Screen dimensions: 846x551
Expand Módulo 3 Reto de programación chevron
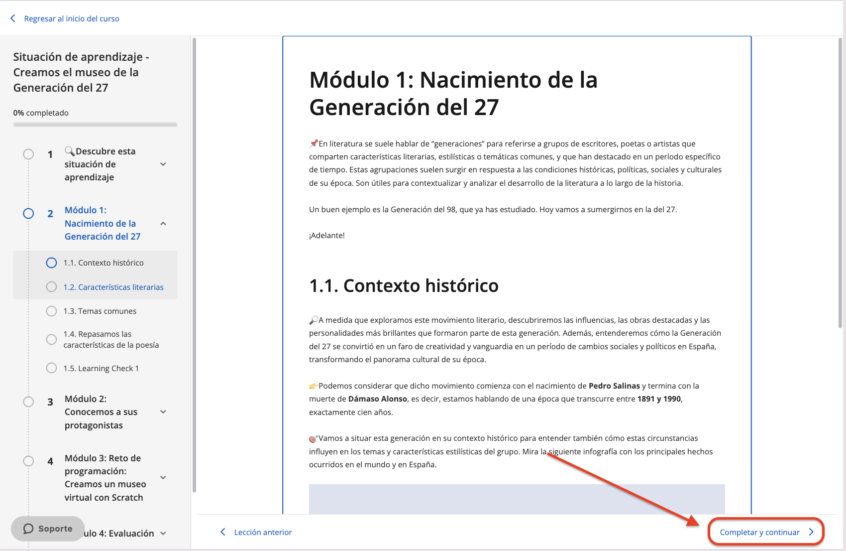(x=163, y=478)
